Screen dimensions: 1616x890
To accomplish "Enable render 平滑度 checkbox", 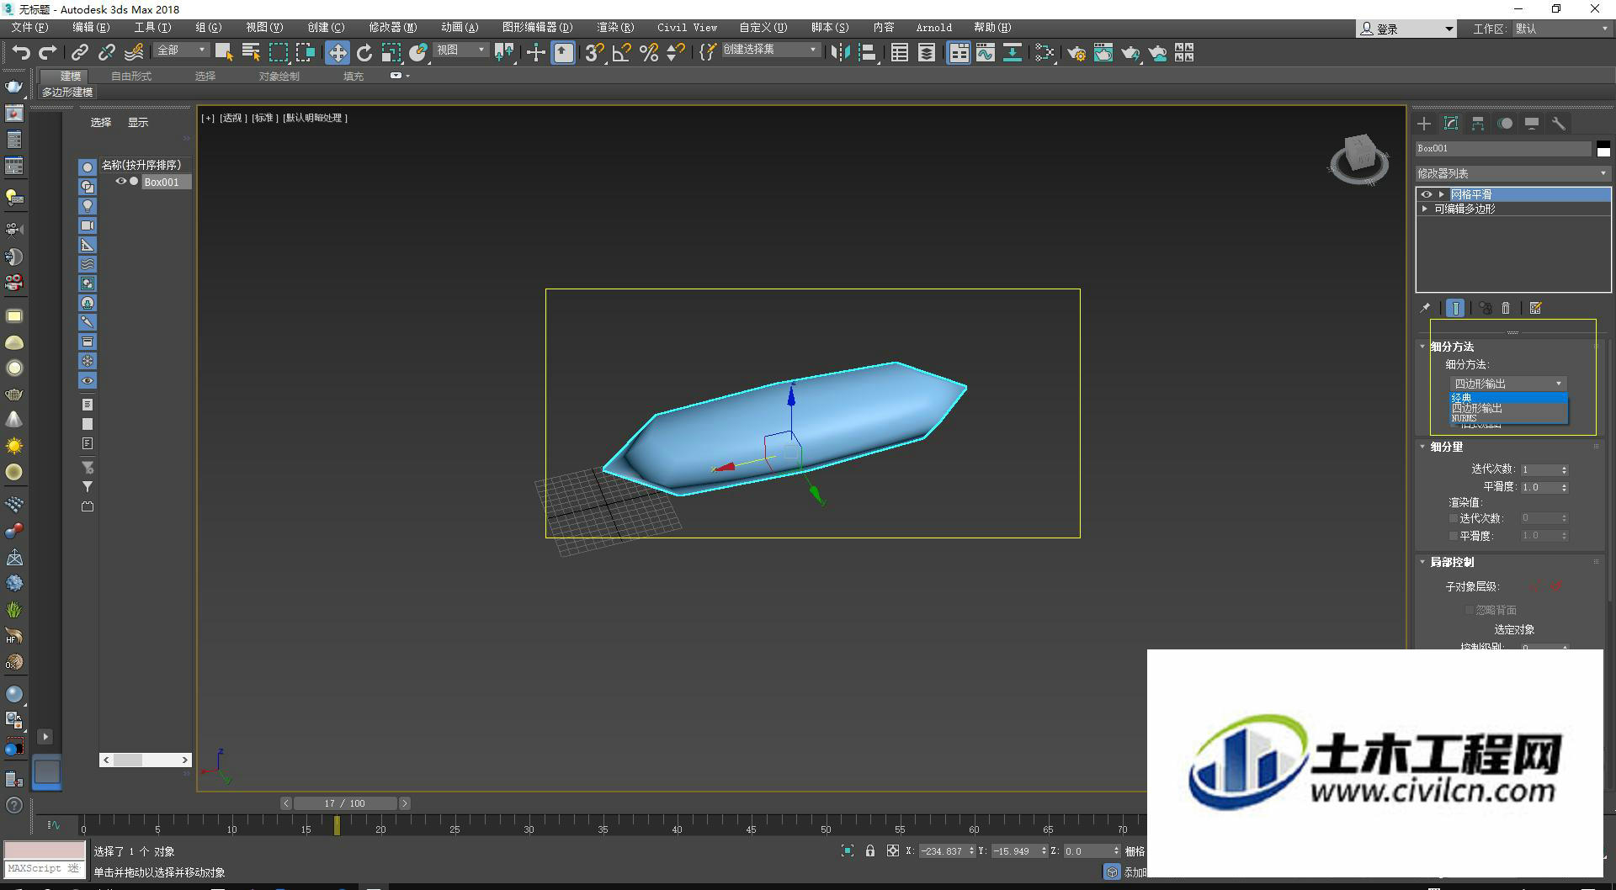I will coord(1454,536).
